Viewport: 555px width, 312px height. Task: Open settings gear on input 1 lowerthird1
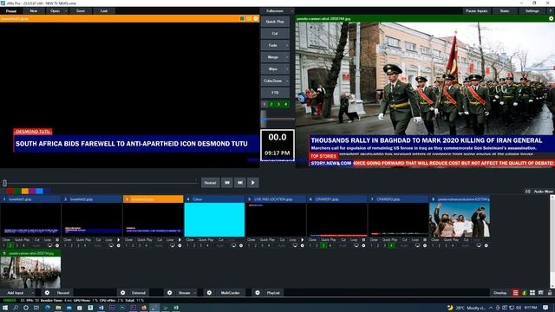pos(57,245)
